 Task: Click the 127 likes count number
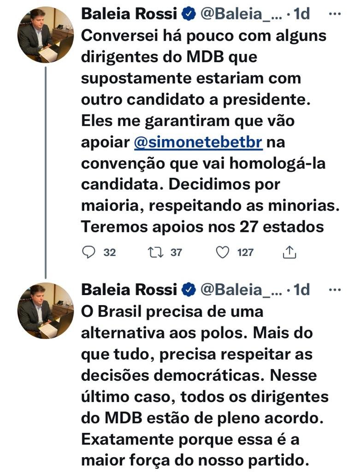pyautogui.click(x=246, y=253)
